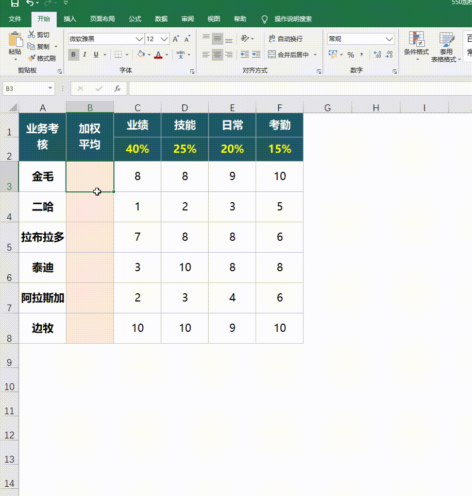Apply underline to the selected cell
This screenshot has width=472, height=496.
pos(96,54)
